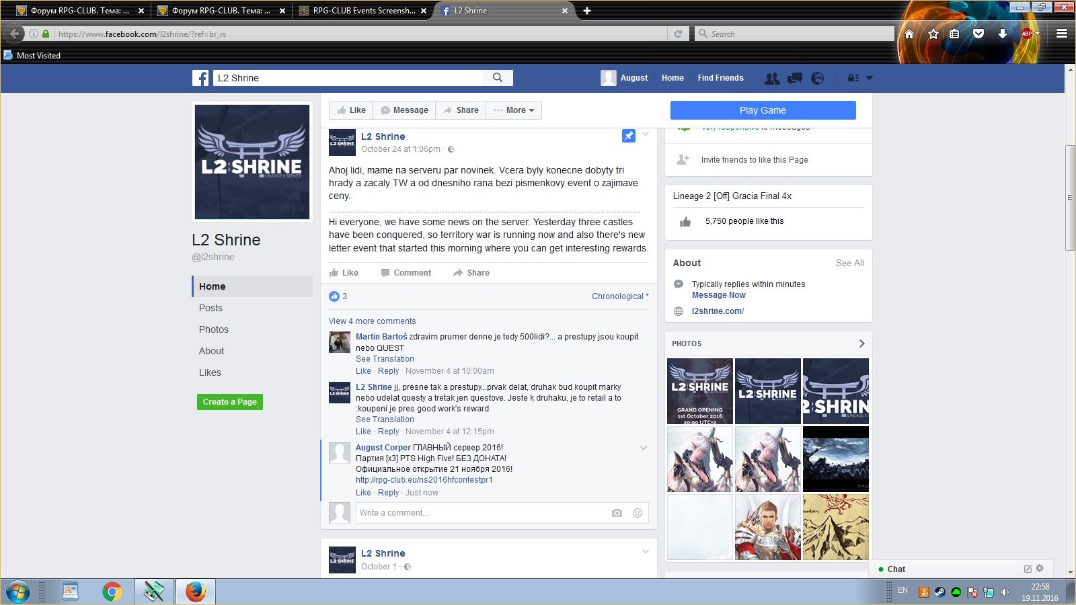Click Firefox Back button
The width and height of the screenshot is (1076, 605).
click(15, 34)
